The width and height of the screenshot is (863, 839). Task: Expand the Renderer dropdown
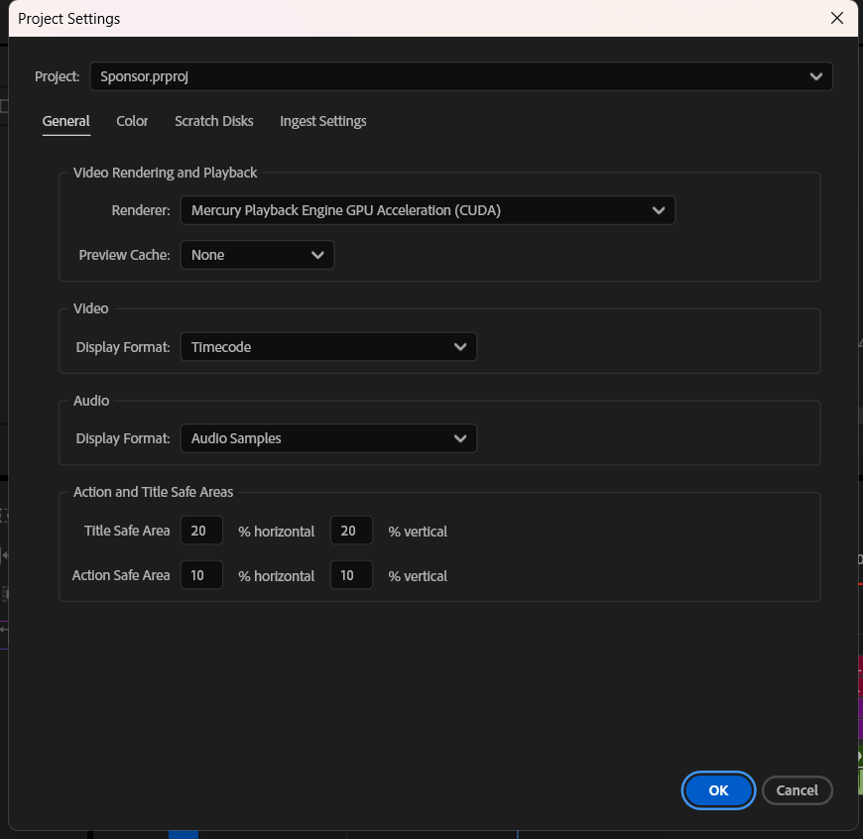[x=428, y=210]
